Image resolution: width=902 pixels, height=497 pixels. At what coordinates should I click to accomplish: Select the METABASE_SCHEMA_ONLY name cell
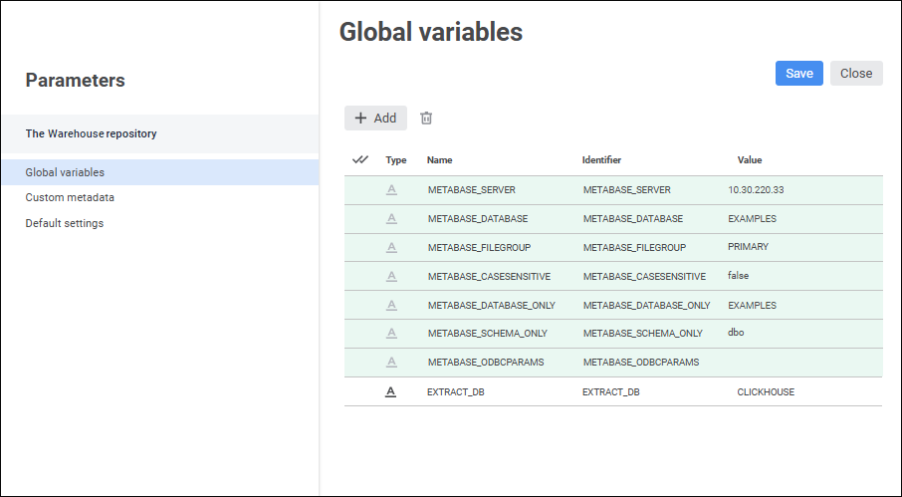(x=487, y=334)
